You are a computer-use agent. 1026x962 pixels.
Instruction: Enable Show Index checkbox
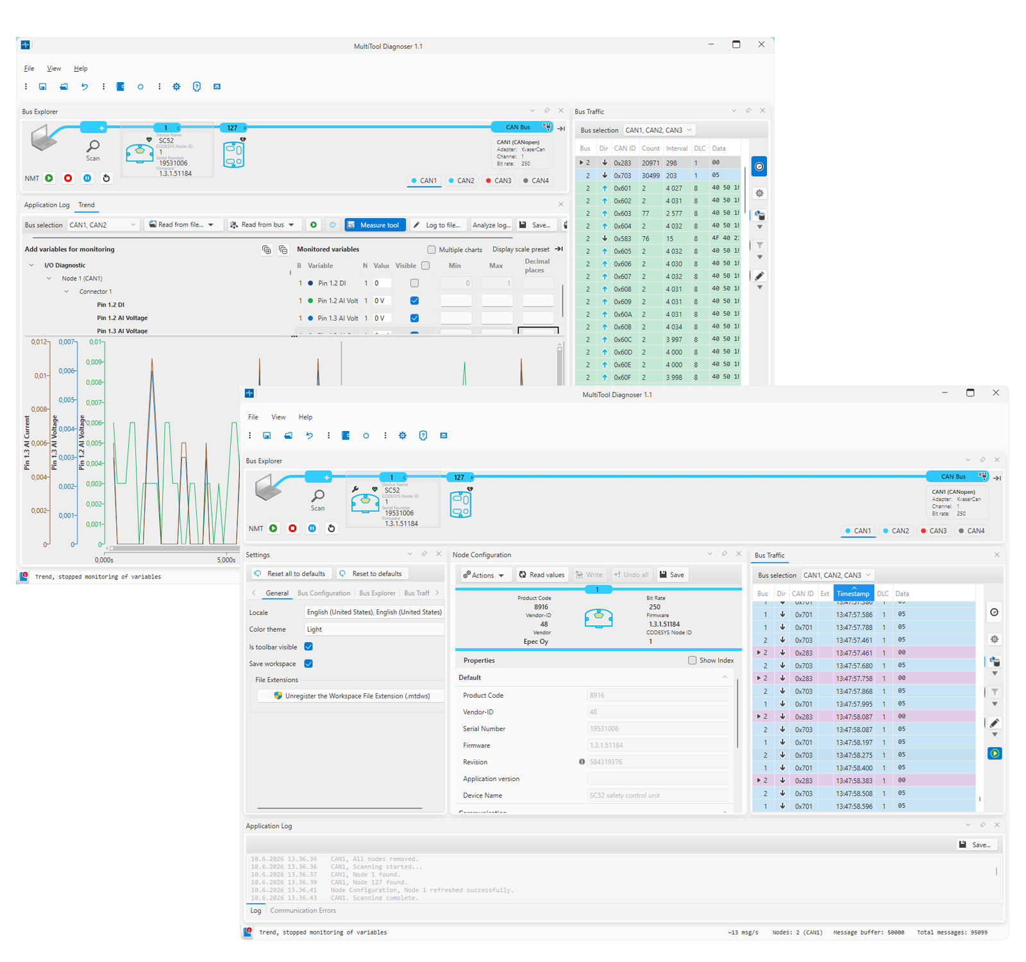point(692,660)
